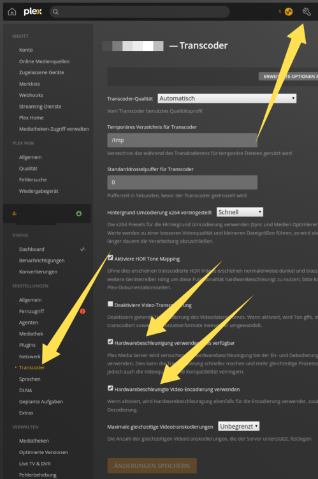318x479 pixels.
Task: Open Konvertierungen under Status
Action: pos(38,272)
